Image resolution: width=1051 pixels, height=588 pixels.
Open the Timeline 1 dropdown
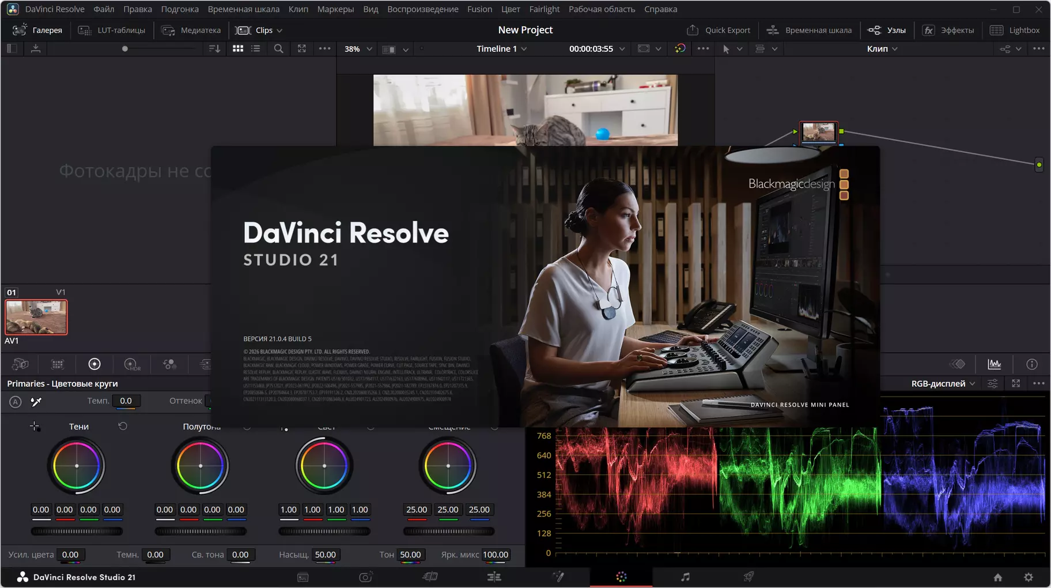pyautogui.click(x=501, y=49)
